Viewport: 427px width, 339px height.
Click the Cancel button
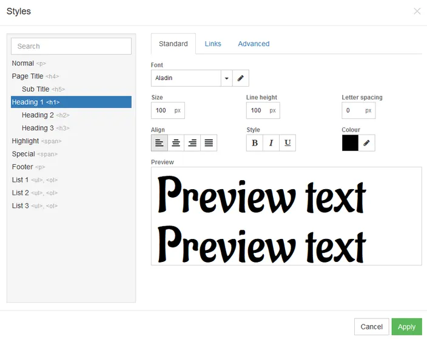371,326
